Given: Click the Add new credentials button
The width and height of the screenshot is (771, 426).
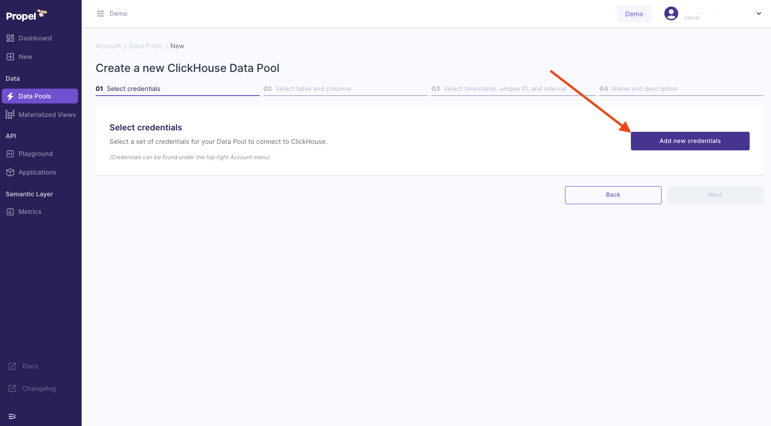Looking at the screenshot, I should click(690, 141).
